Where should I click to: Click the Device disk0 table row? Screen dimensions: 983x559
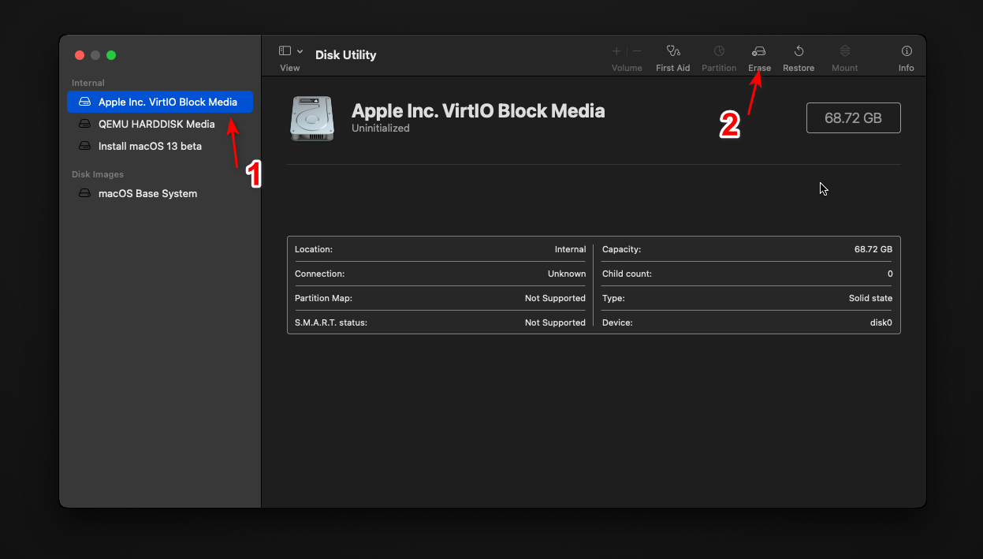click(x=747, y=322)
